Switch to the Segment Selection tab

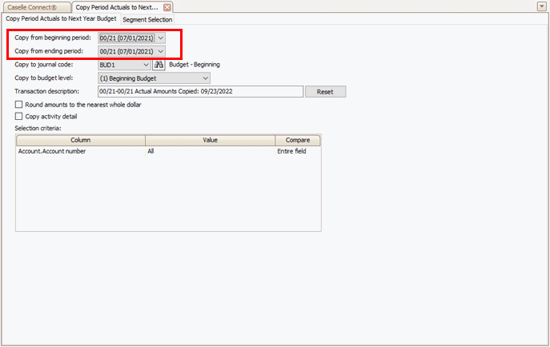147,19
